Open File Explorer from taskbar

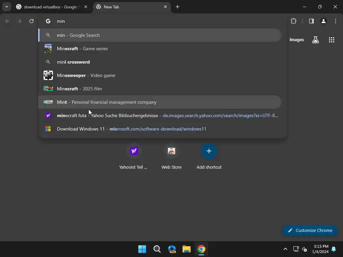point(187,249)
